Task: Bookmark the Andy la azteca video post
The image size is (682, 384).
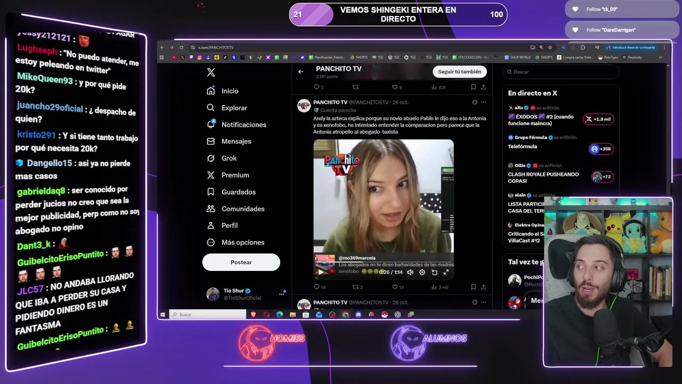Action: (473, 287)
